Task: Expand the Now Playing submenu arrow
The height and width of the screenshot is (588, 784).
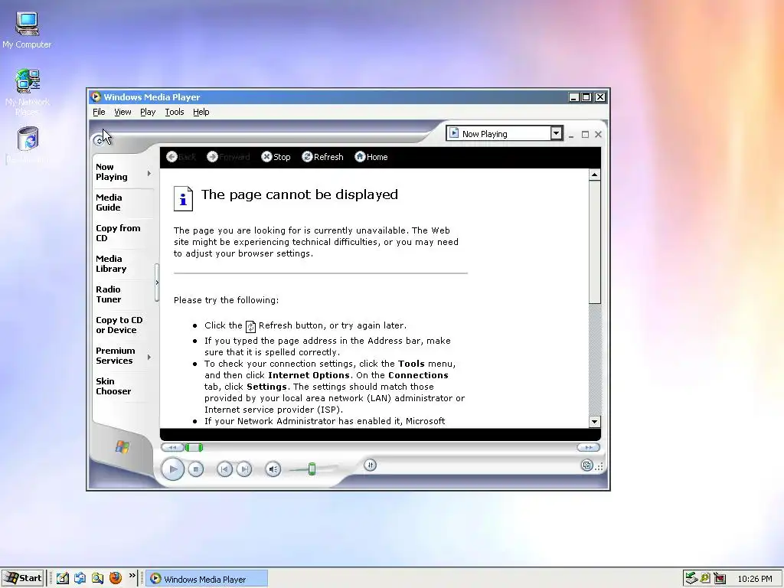Action: pyautogui.click(x=149, y=174)
